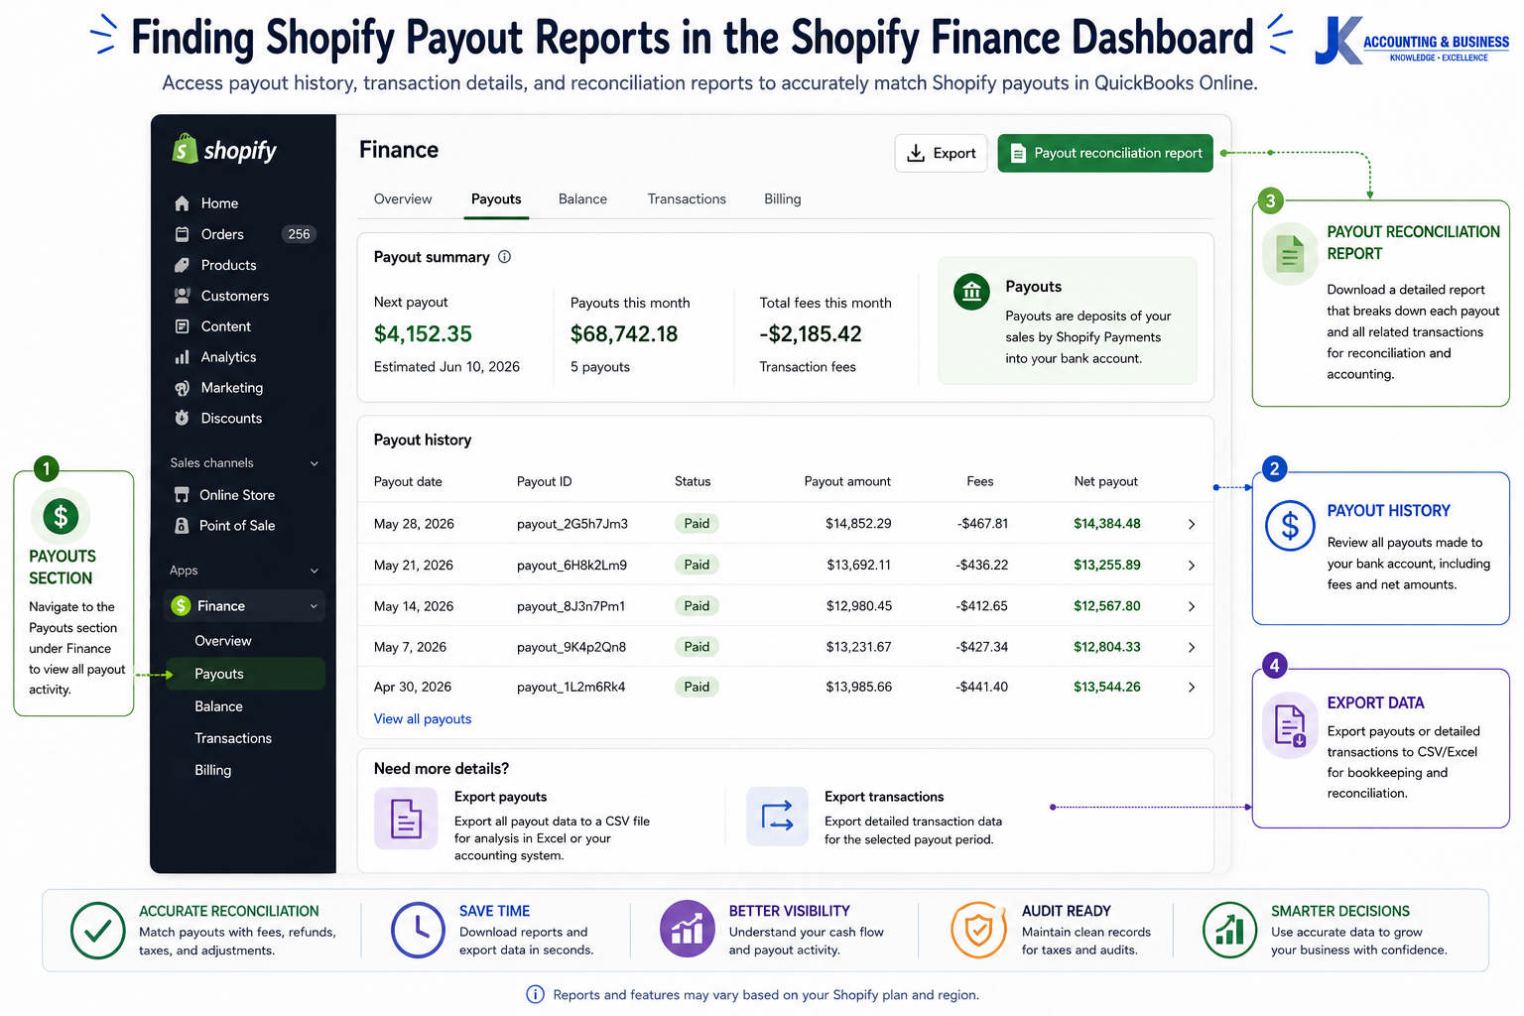This screenshot has height=1016, width=1524.
Task: Switch to the Overview tab
Action: (403, 199)
